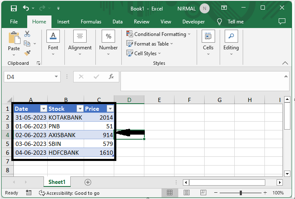The image size is (295, 199).
Task: Add a new sheet with plus icon
Action: (87, 182)
